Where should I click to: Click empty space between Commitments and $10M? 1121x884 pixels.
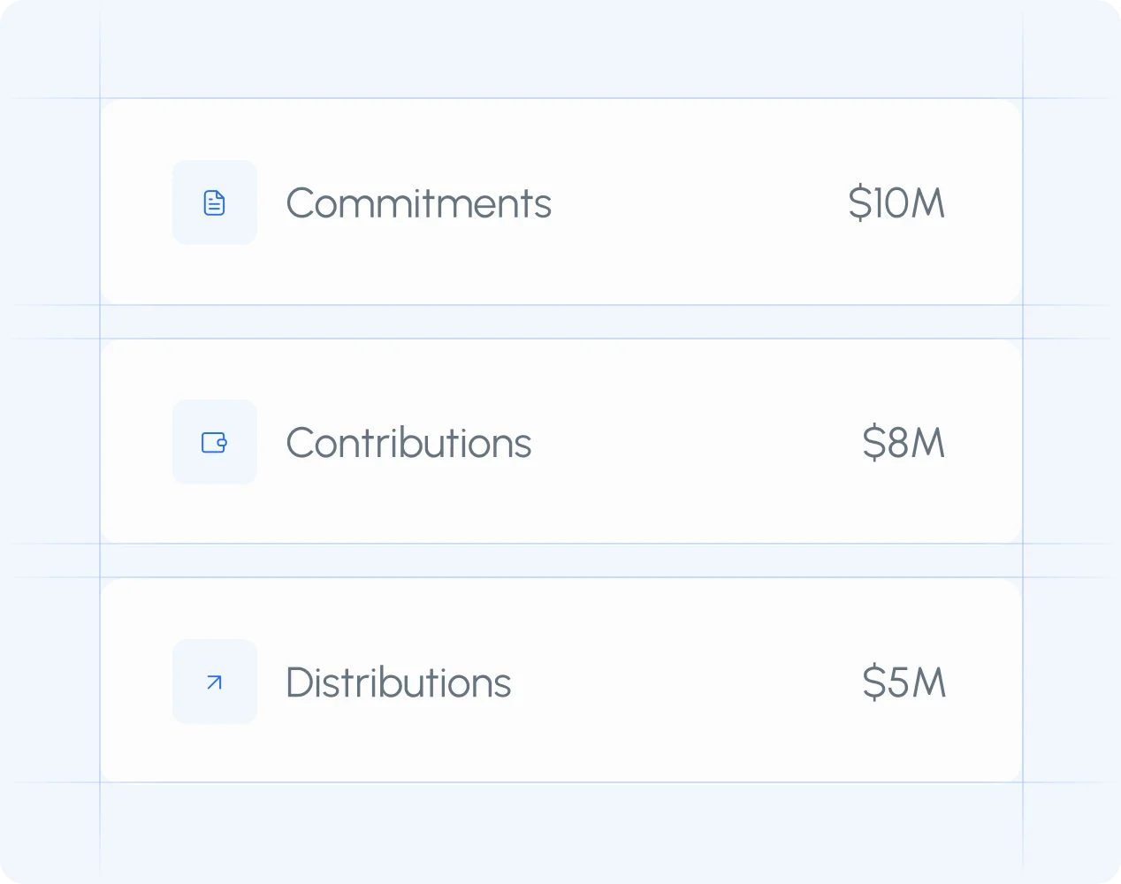pos(698,203)
